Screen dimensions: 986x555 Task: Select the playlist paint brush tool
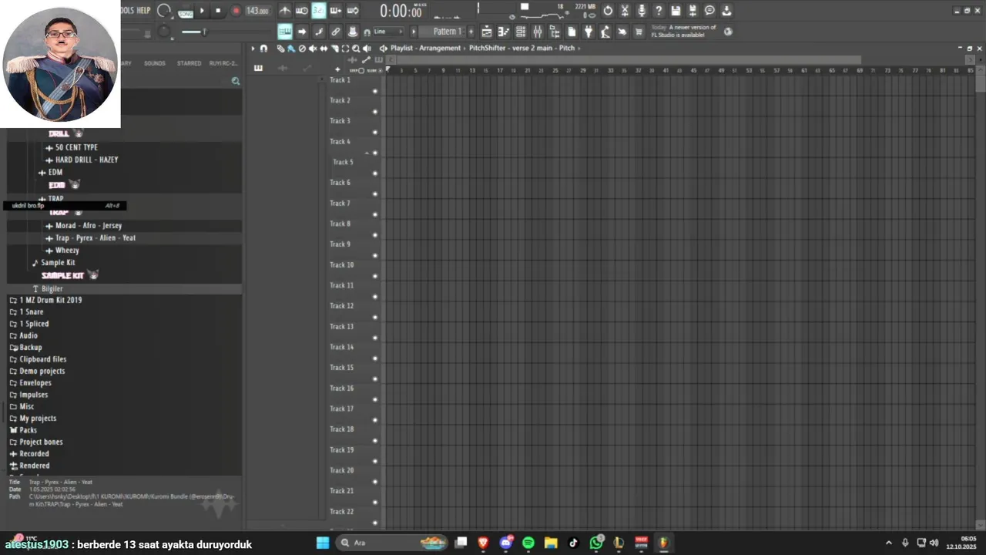[291, 49]
